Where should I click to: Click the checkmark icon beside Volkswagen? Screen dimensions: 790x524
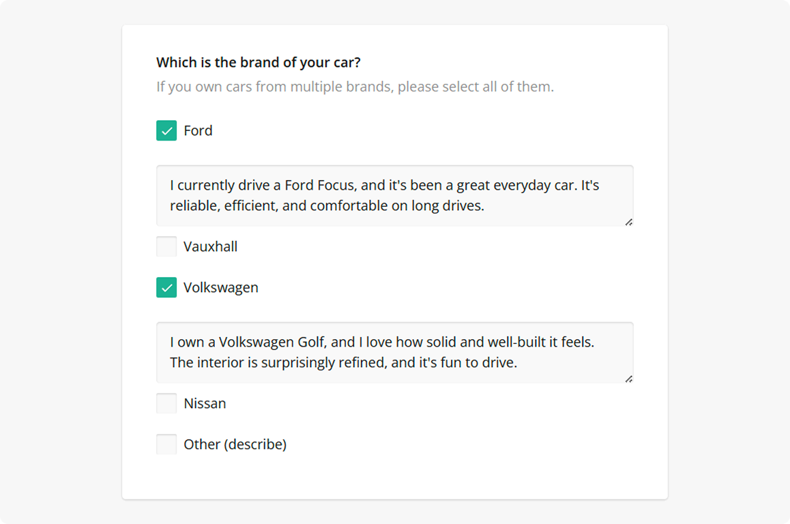point(167,287)
